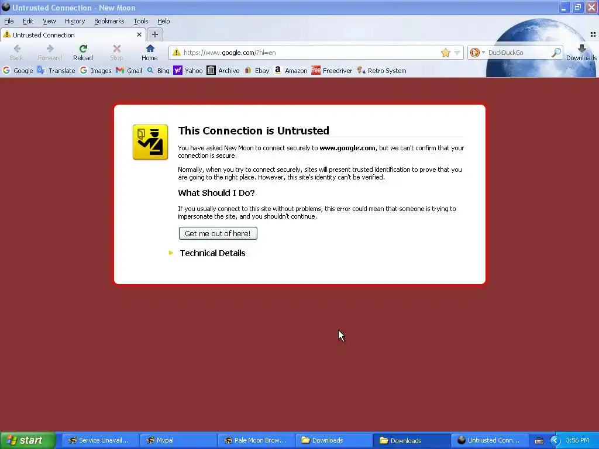Switch to the first Downloads taskbar button
Viewport: 599px width, 449px height.
pos(333,440)
